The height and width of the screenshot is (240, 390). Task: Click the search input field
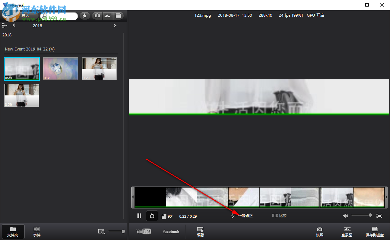tap(59, 16)
